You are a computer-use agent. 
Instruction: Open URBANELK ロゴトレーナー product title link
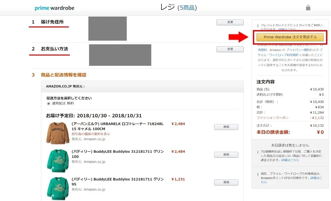(x=118, y=124)
